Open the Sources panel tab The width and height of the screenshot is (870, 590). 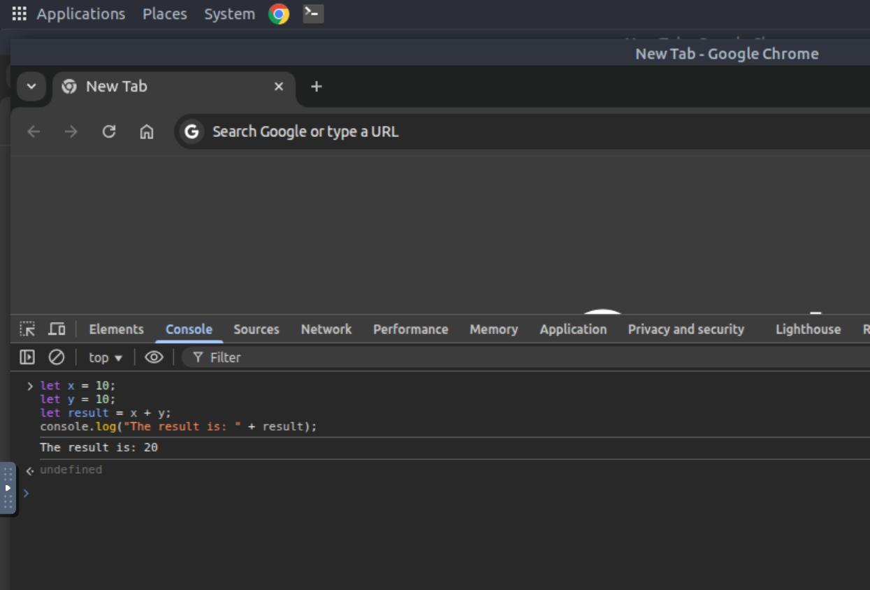click(x=256, y=329)
